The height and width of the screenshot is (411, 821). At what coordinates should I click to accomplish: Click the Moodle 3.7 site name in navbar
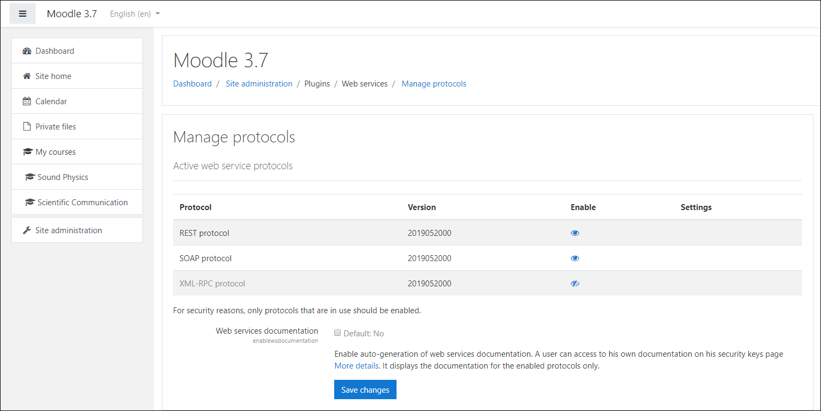click(x=71, y=14)
